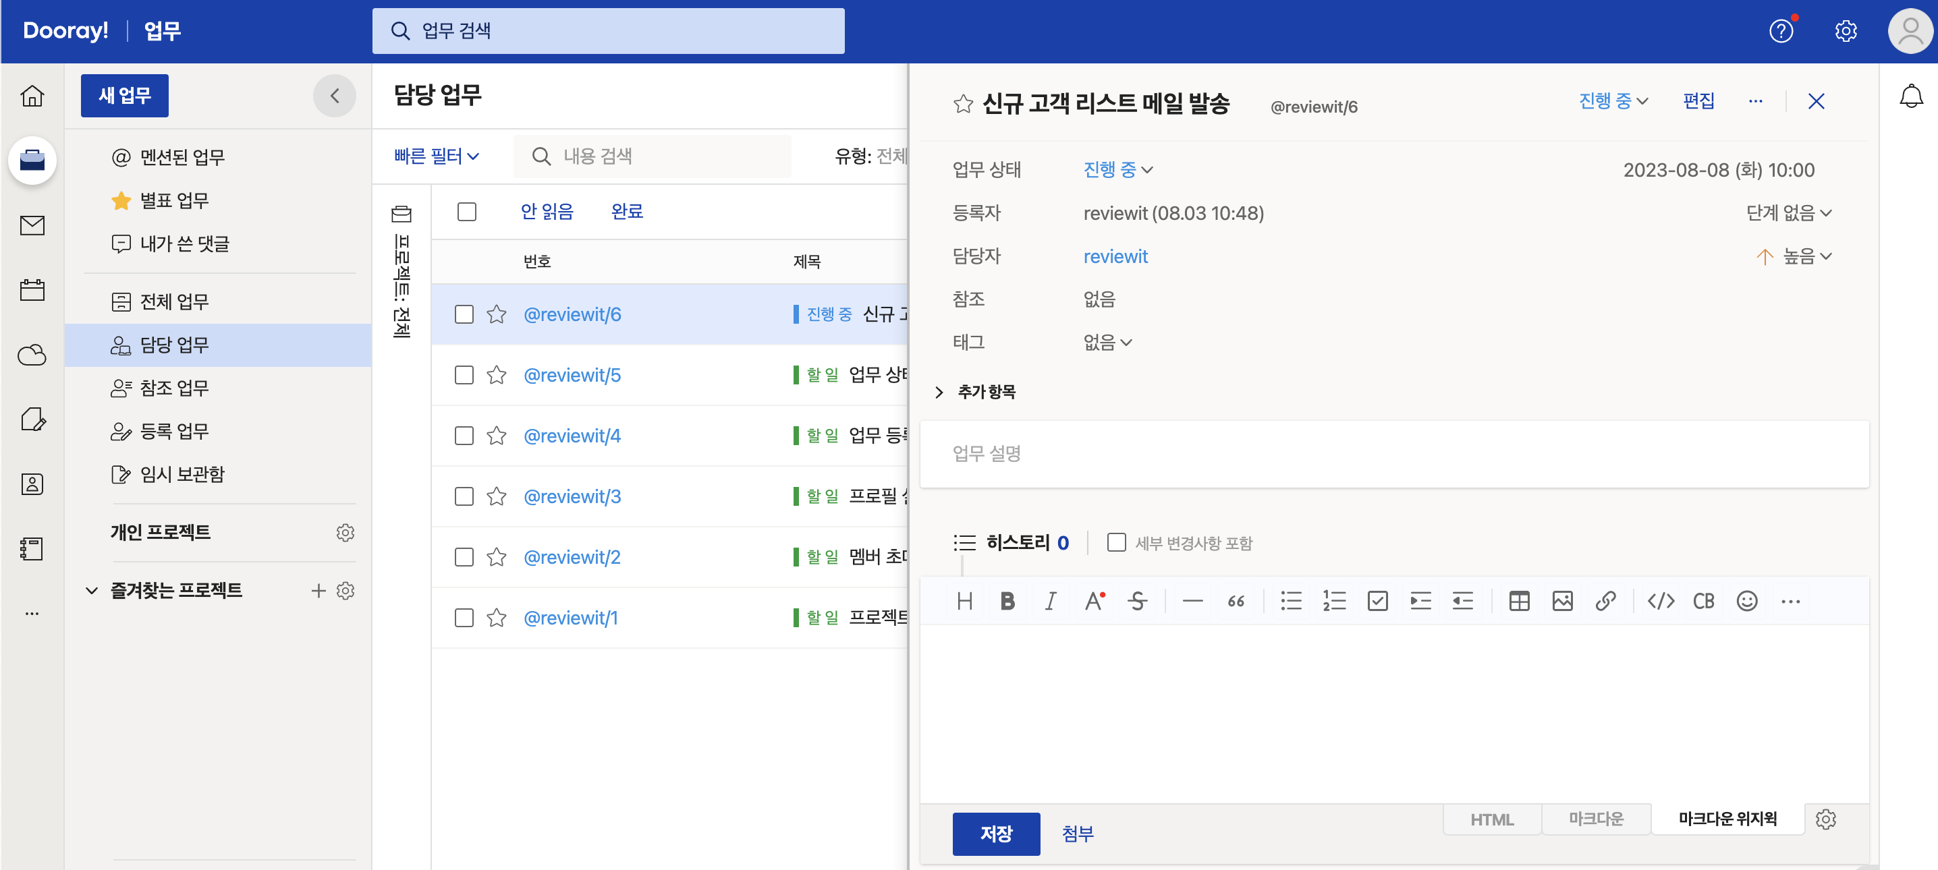1938x870 pixels.
Task: Check the box for @reviewit/3
Action: click(x=464, y=496)
